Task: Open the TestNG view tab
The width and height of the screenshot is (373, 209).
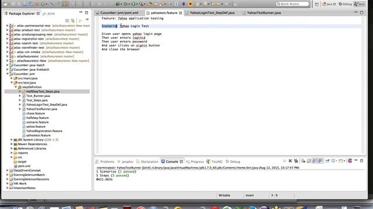Action: pos(214,161)
